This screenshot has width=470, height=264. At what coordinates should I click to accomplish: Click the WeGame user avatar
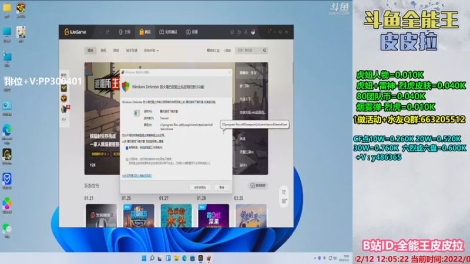pos(253,32)
